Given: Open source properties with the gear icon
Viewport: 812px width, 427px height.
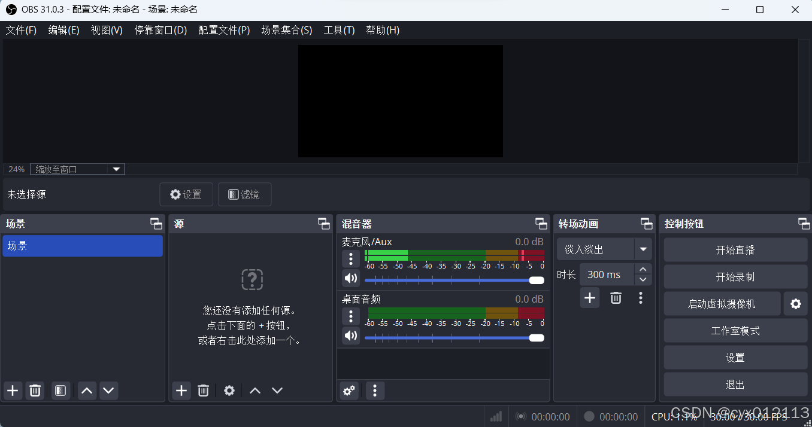Looking at the screenshot, I should (229, 391).
